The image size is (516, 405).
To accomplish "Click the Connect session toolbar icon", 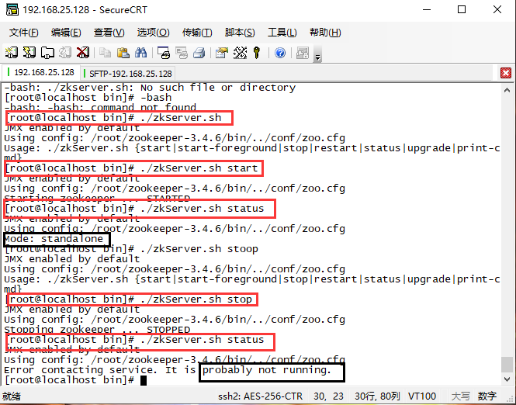I will [x=12, y=53].
